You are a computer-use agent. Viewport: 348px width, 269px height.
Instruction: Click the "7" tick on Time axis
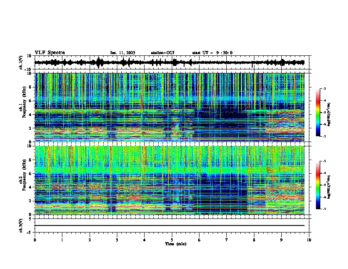coord(227,240)
